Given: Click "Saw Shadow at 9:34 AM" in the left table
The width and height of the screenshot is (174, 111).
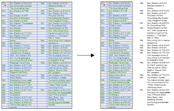Looking at the screenshot, I should (20, 3).
